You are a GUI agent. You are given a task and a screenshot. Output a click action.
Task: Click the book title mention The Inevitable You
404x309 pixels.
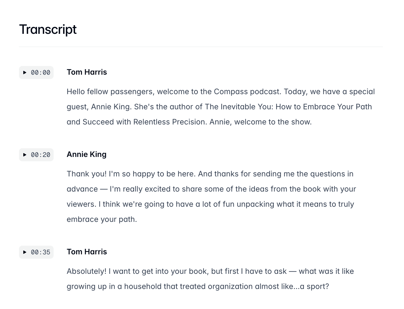pos(237,107)
